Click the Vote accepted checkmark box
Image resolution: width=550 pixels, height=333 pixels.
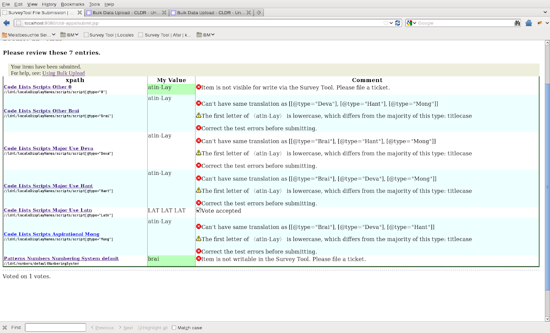click(199, 211)
